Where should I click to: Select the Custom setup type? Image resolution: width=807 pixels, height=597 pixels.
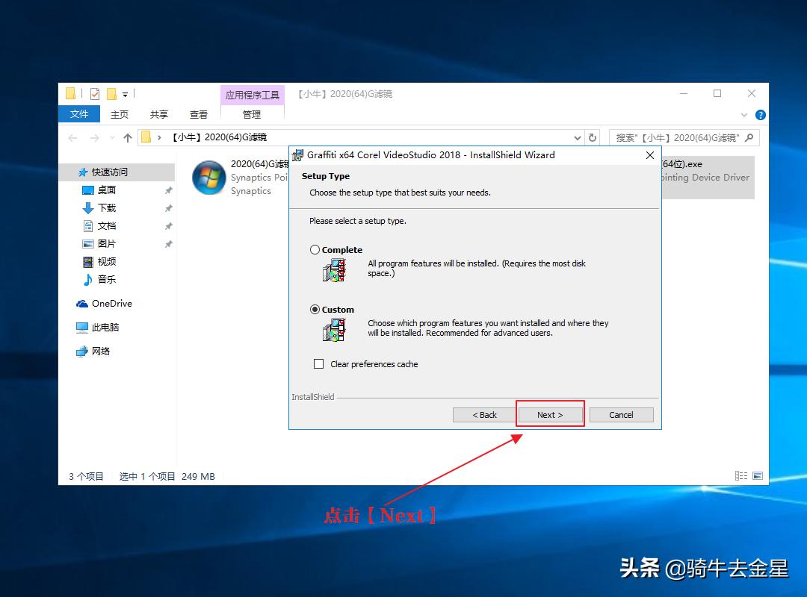[x=316, y=309]
